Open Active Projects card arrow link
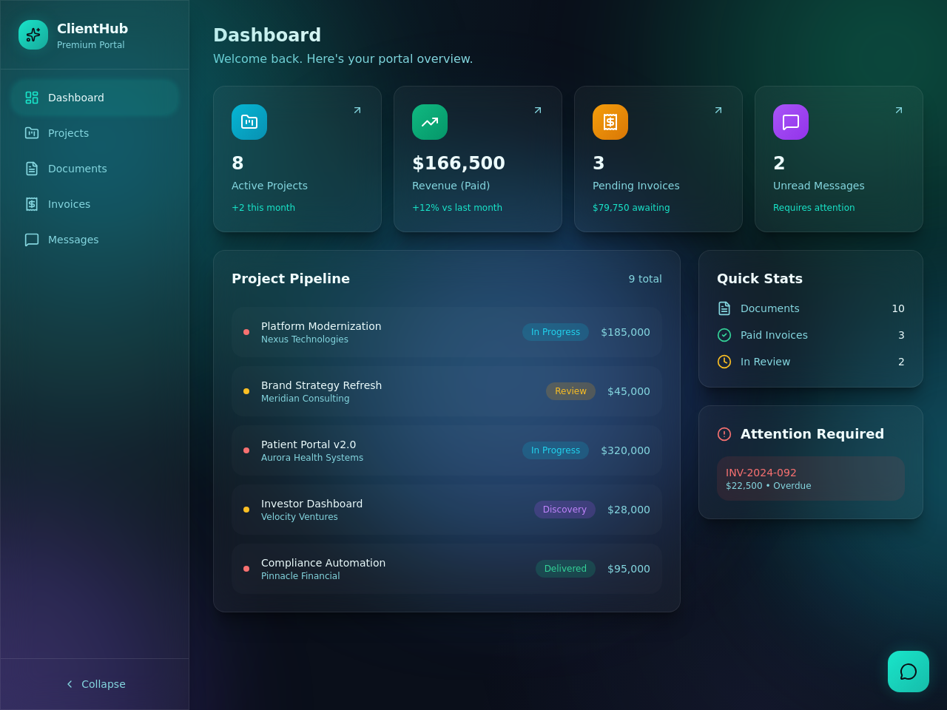Viewport: 947px width, 710px height. [x=357, y=110]
